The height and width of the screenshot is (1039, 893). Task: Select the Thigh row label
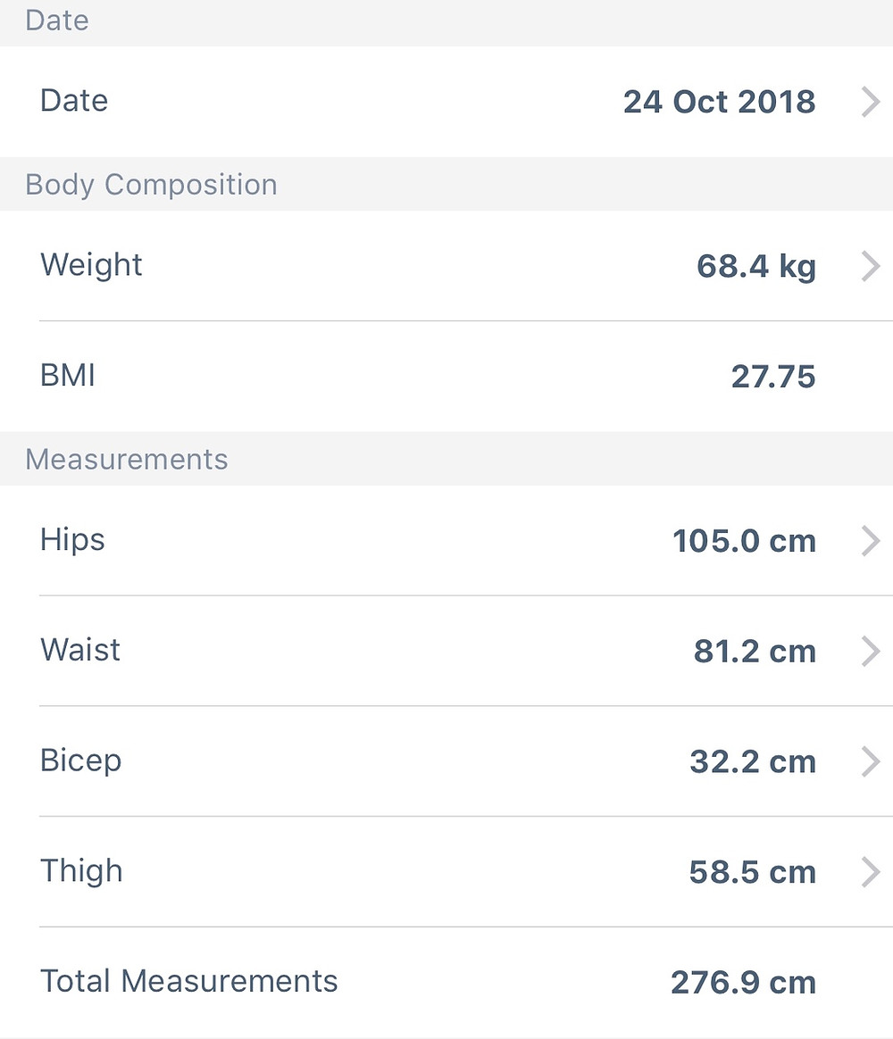point(81,871)
